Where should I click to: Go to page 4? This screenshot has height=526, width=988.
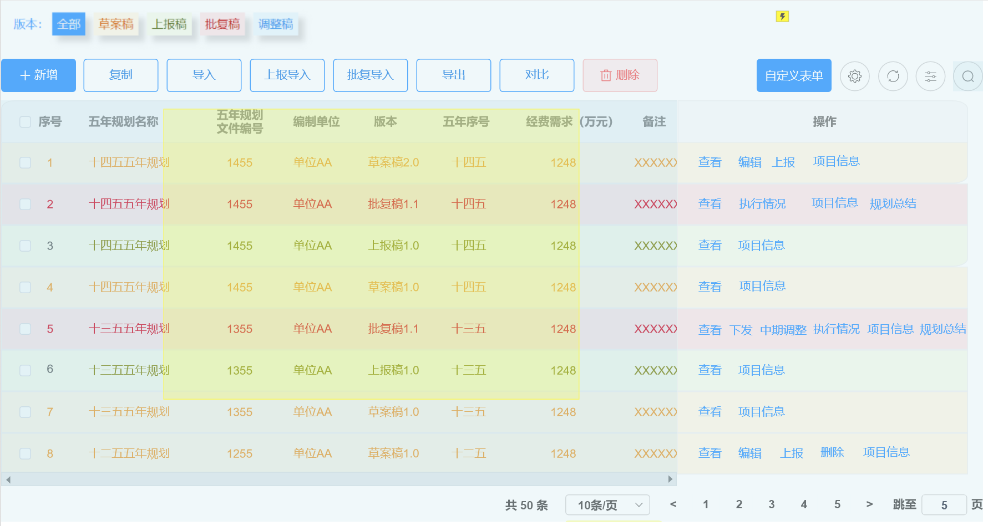[804, 504]
